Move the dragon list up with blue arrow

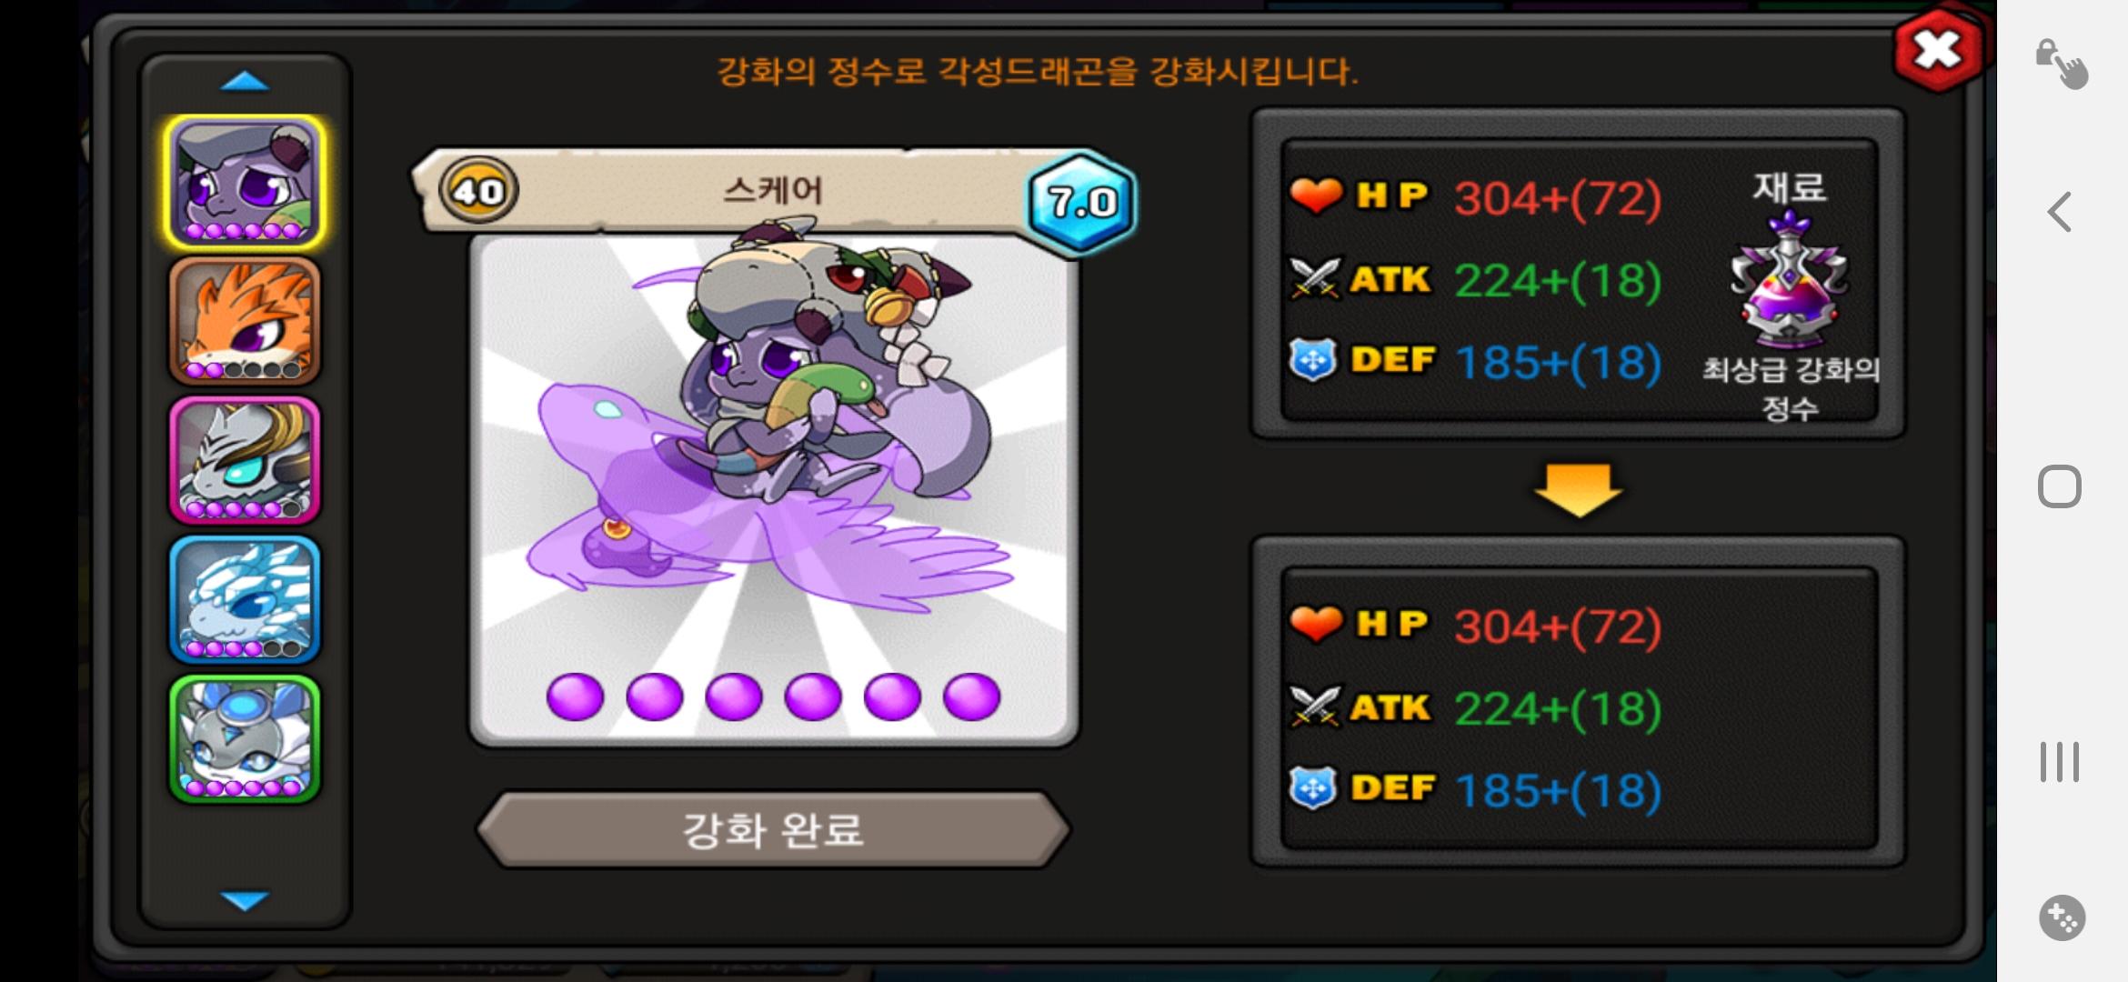coord(245,82)
